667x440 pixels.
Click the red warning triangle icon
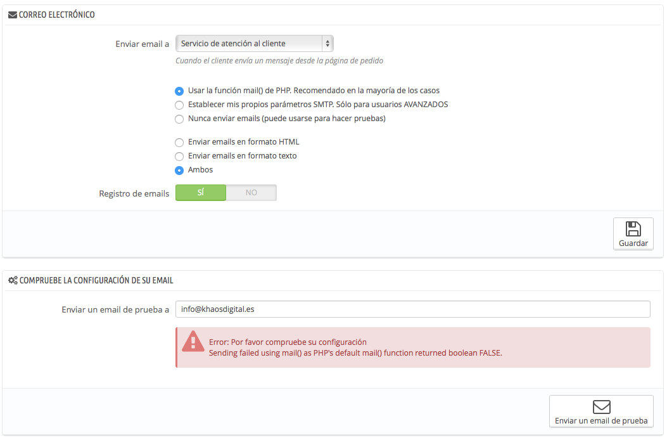tap(193, 342)
